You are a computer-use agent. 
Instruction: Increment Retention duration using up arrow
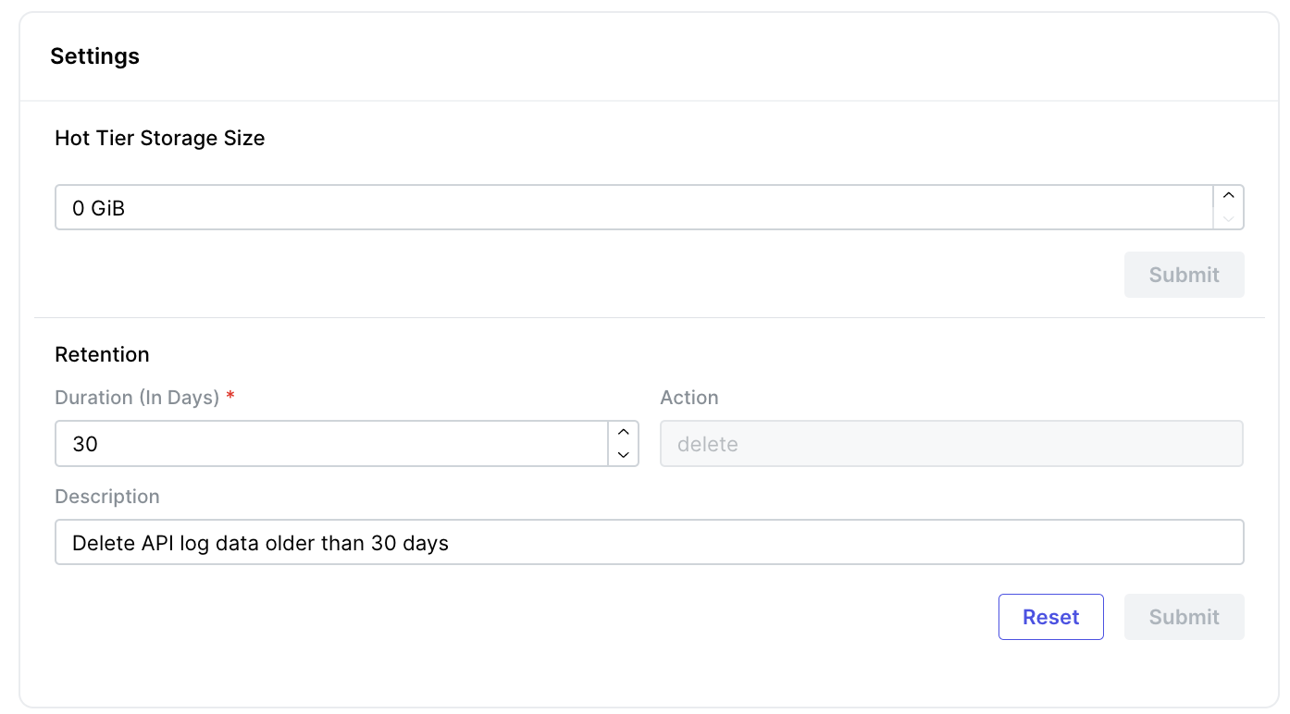click(623, 433)
